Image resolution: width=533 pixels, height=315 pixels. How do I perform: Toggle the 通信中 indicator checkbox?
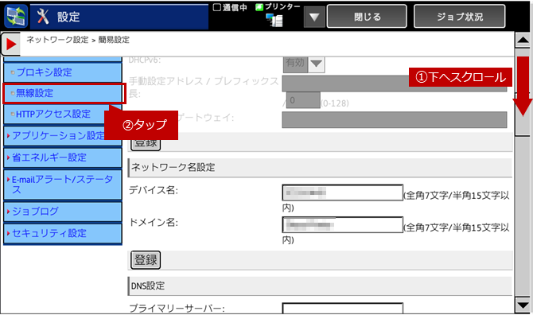pos(217,7)
